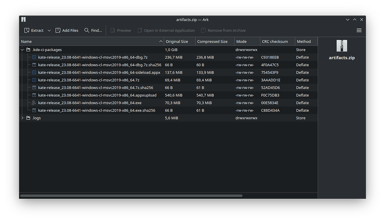Collapse the .kde-ci-packages folder
The height and width of the screenshot is (221, 385).
pos(22,49)
